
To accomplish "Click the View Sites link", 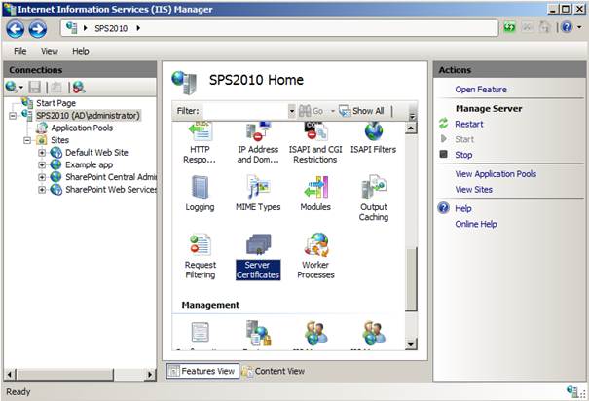I will pos(474,189).
